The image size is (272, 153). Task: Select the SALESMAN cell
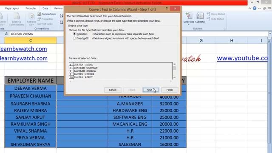pos(130,144)
